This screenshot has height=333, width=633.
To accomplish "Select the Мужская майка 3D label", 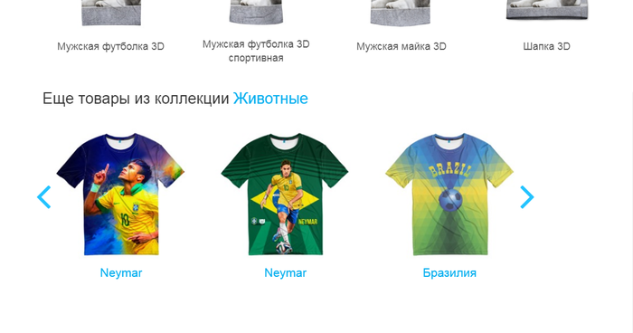I will (402, 46).
